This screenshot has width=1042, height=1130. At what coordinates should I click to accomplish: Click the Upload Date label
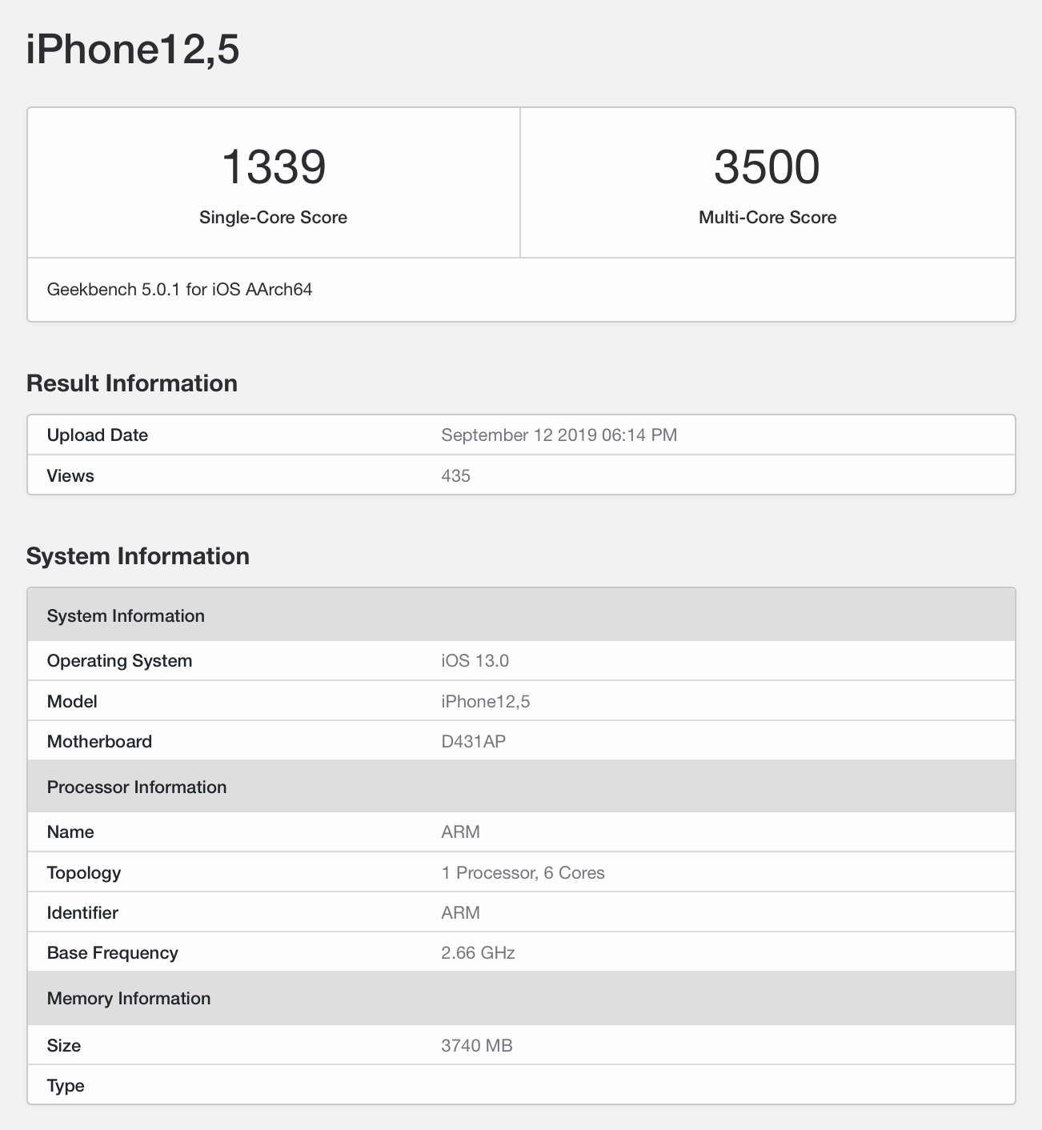[x=98, y=435]
